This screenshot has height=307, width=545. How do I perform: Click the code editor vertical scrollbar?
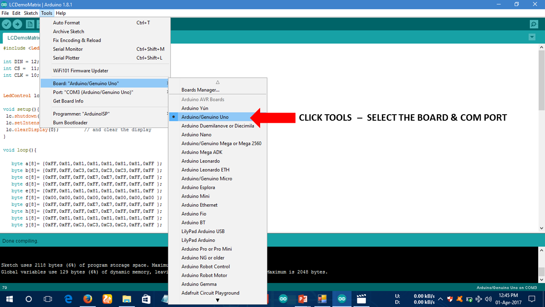(x=541, y=139)
